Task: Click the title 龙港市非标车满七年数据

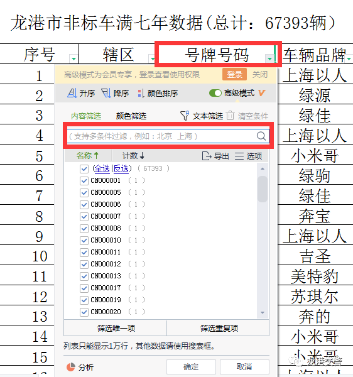Action: click(x=107, y=23)
